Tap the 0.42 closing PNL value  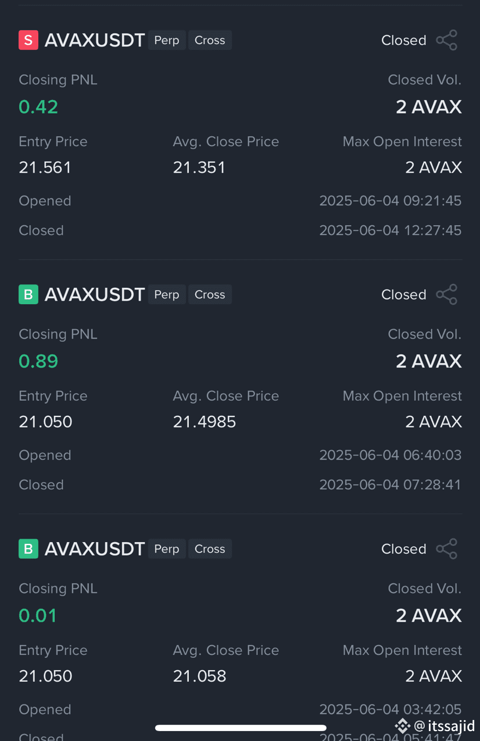pos(38,107)
